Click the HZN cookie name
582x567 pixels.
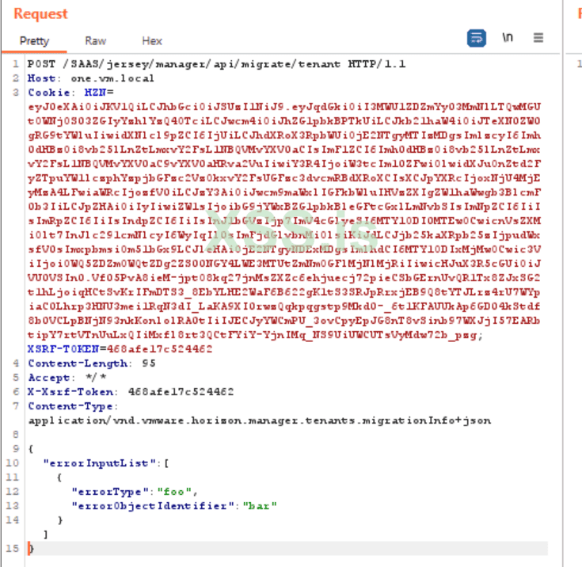pos(82,93)
